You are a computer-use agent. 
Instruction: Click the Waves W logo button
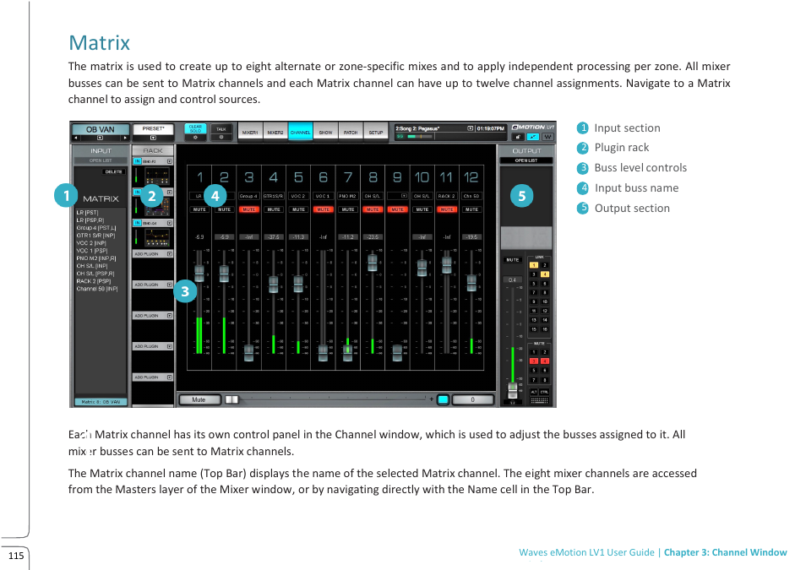point(548,137)
